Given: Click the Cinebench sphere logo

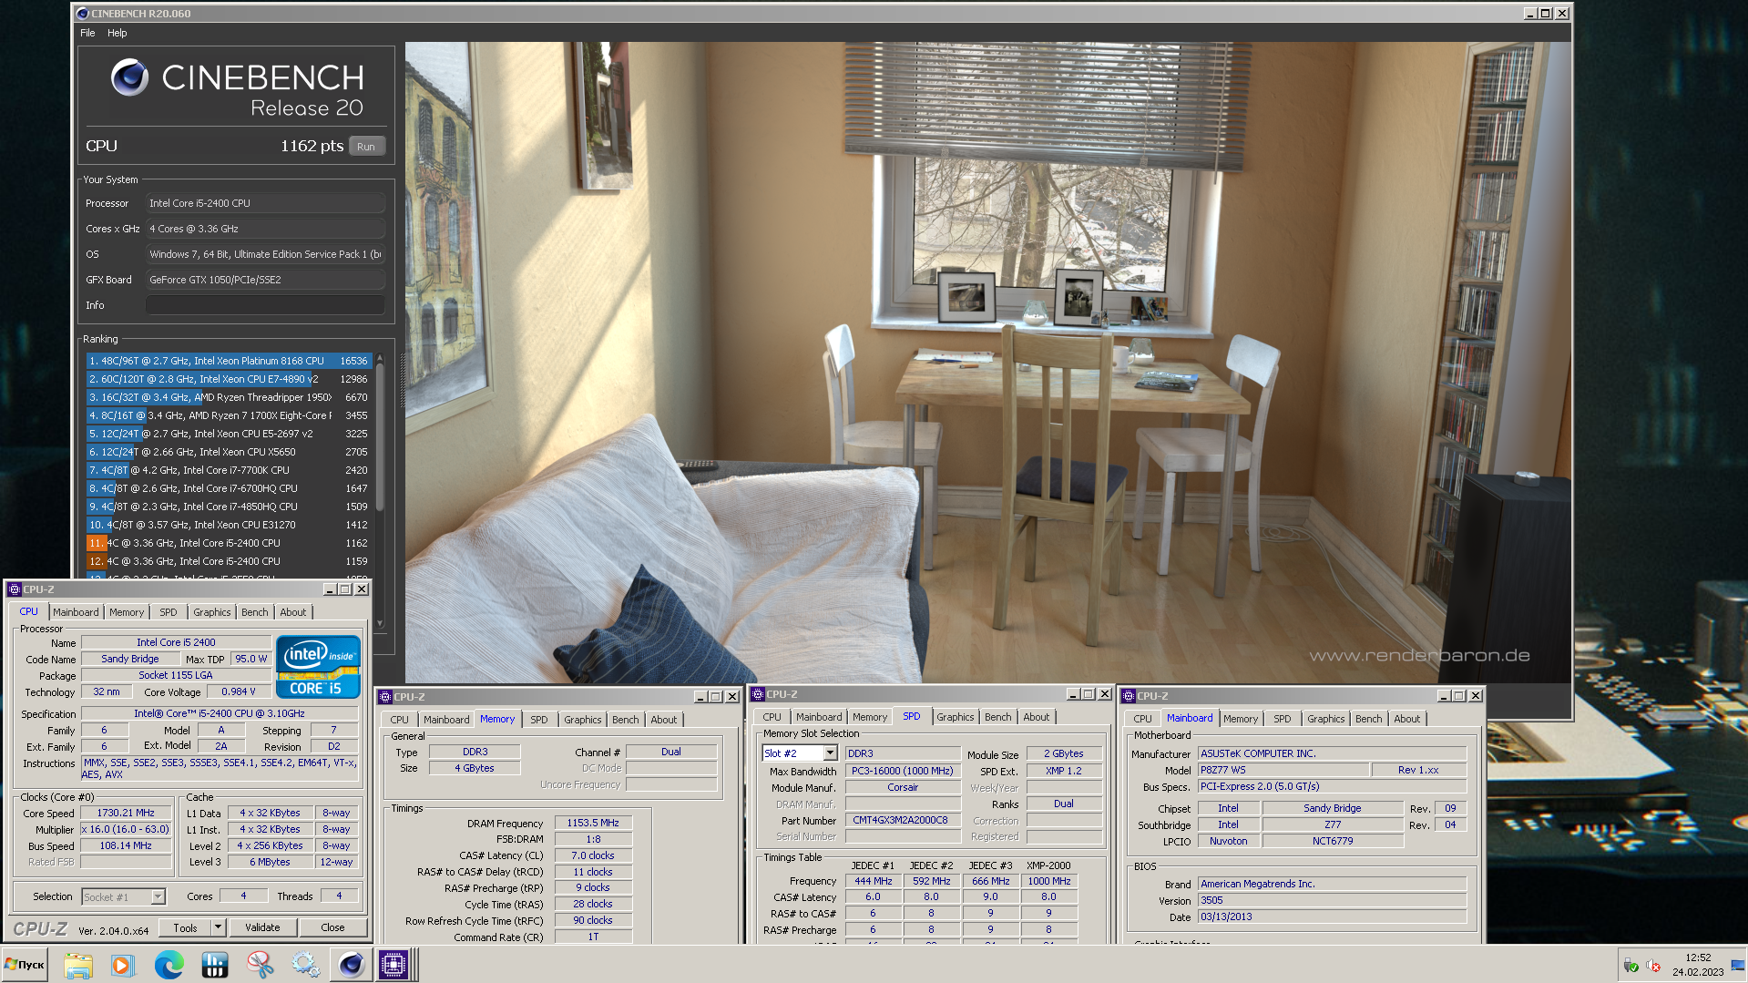Looking at the screenshot, I should pyautogui.click(x=129, y=78).
